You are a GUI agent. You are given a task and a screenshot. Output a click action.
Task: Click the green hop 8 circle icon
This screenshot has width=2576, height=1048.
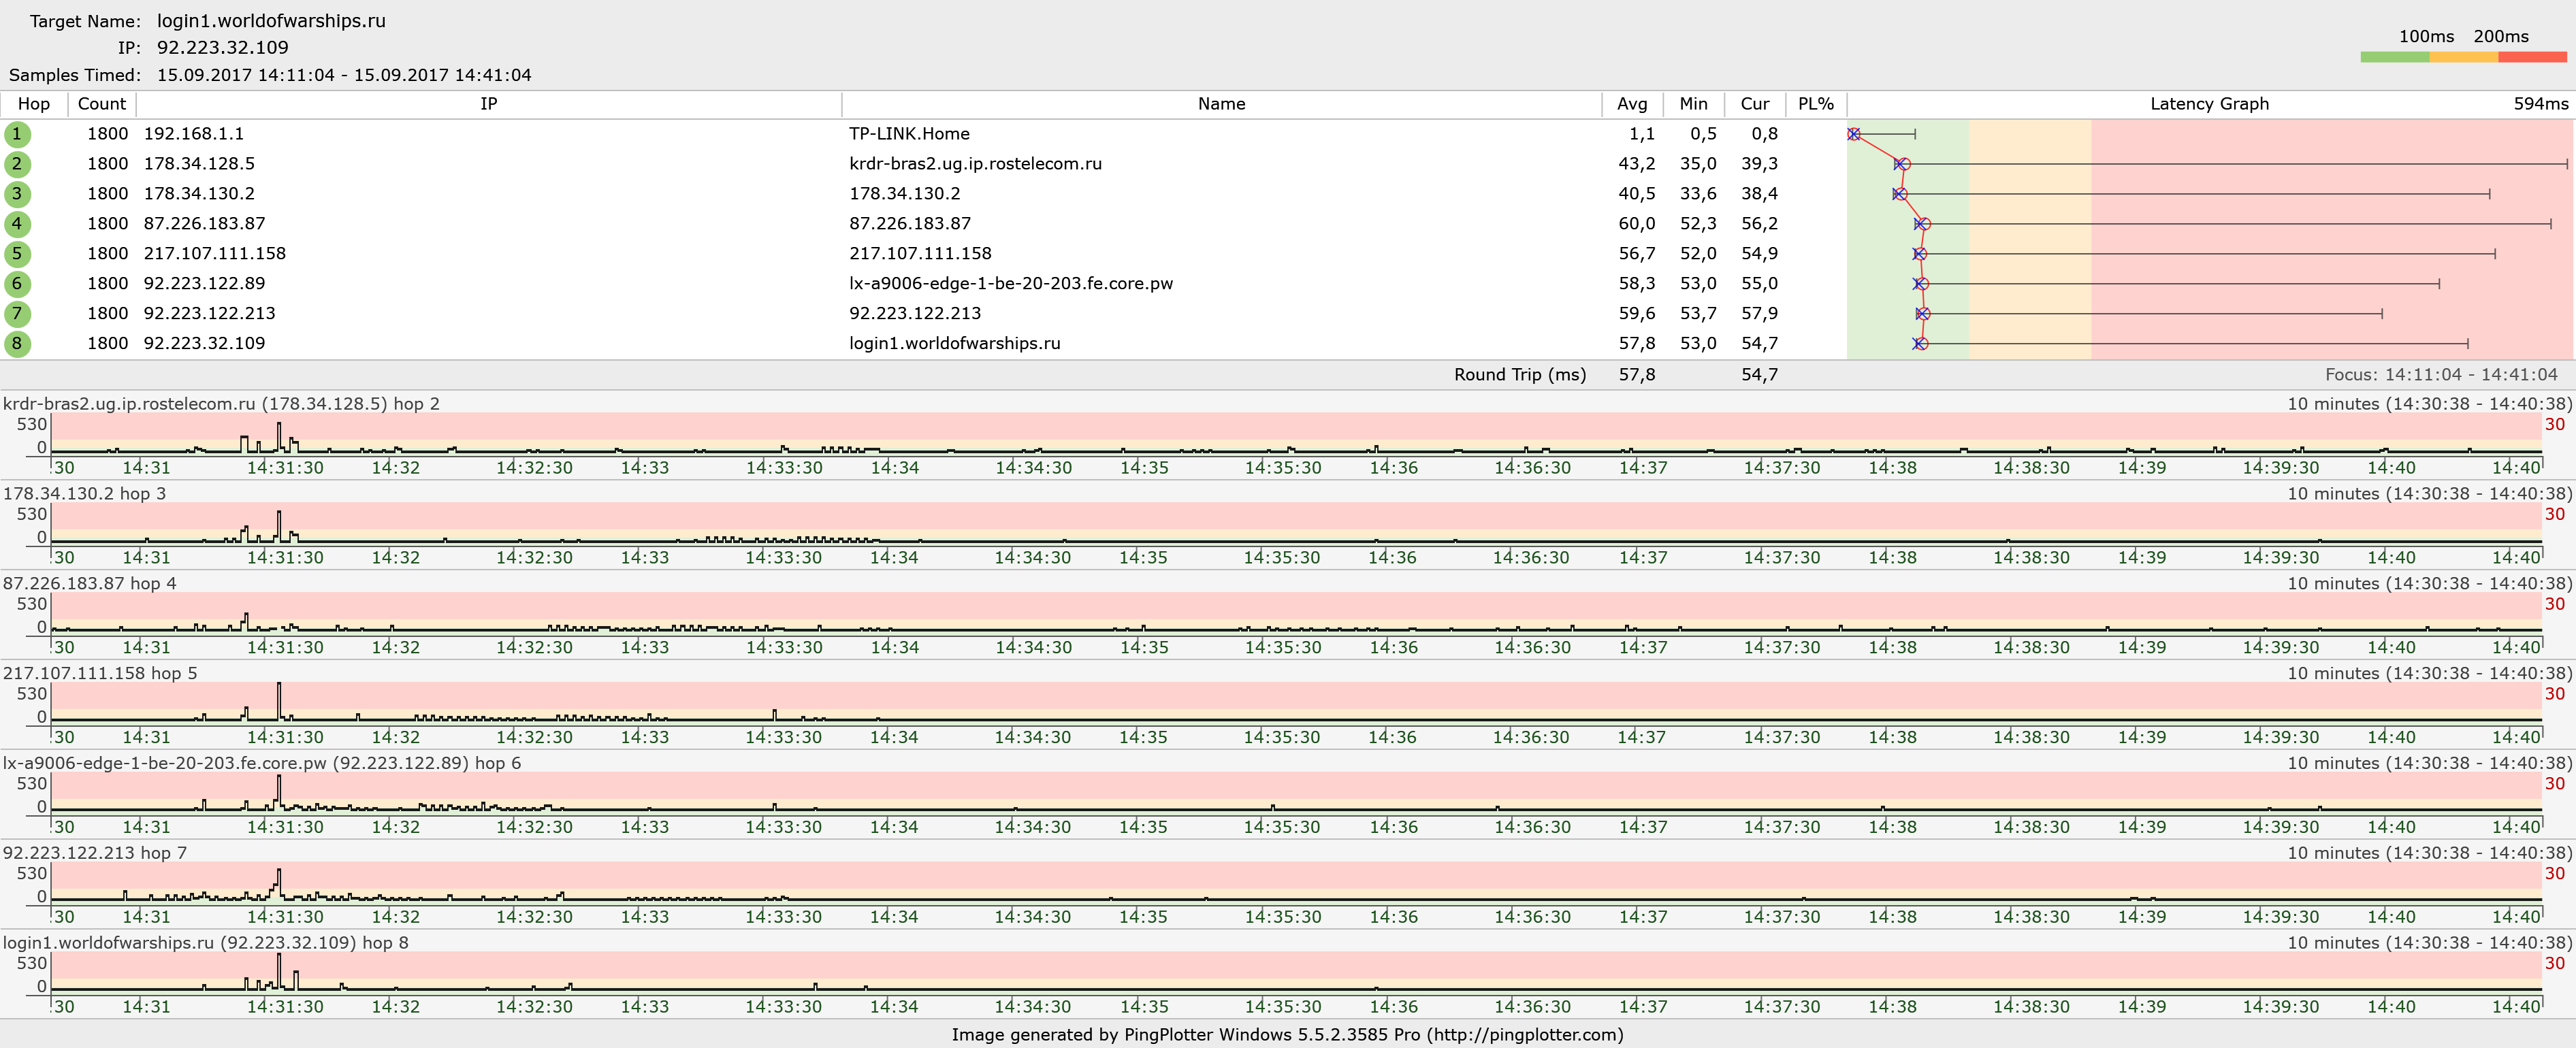[x=17, y=344]
